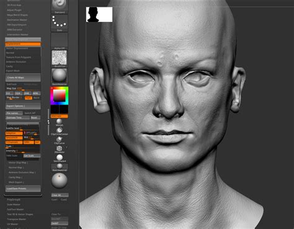Set map size to 2048
294x229 pixels.
(27, 93)
